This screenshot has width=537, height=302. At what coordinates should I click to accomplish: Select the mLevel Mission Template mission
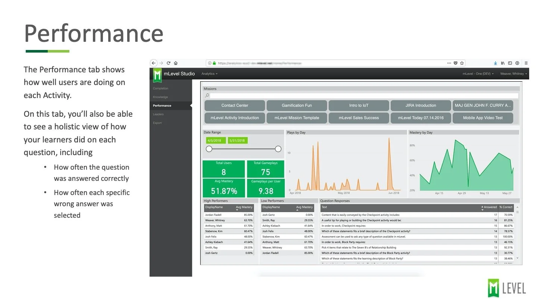click(x=296, y=118)
